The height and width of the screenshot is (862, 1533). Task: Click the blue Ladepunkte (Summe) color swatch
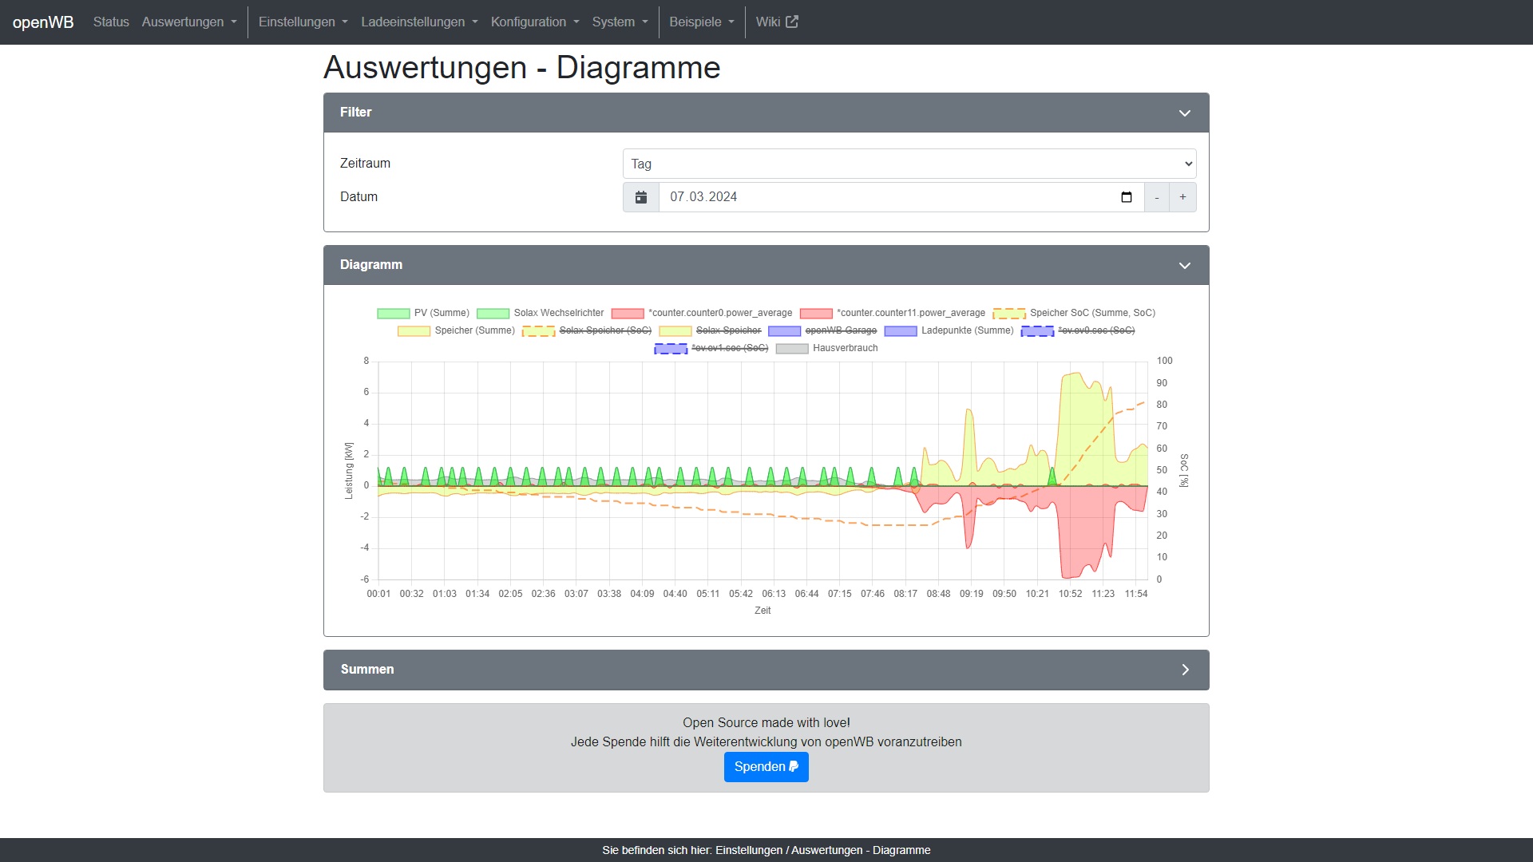pyautogui.click(x=901, y=331)
